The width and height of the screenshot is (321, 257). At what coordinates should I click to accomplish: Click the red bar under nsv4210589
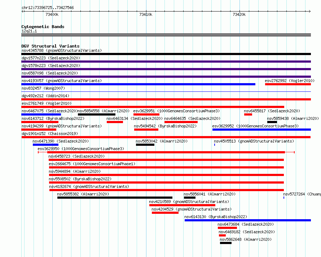click(x=182, y=205)
